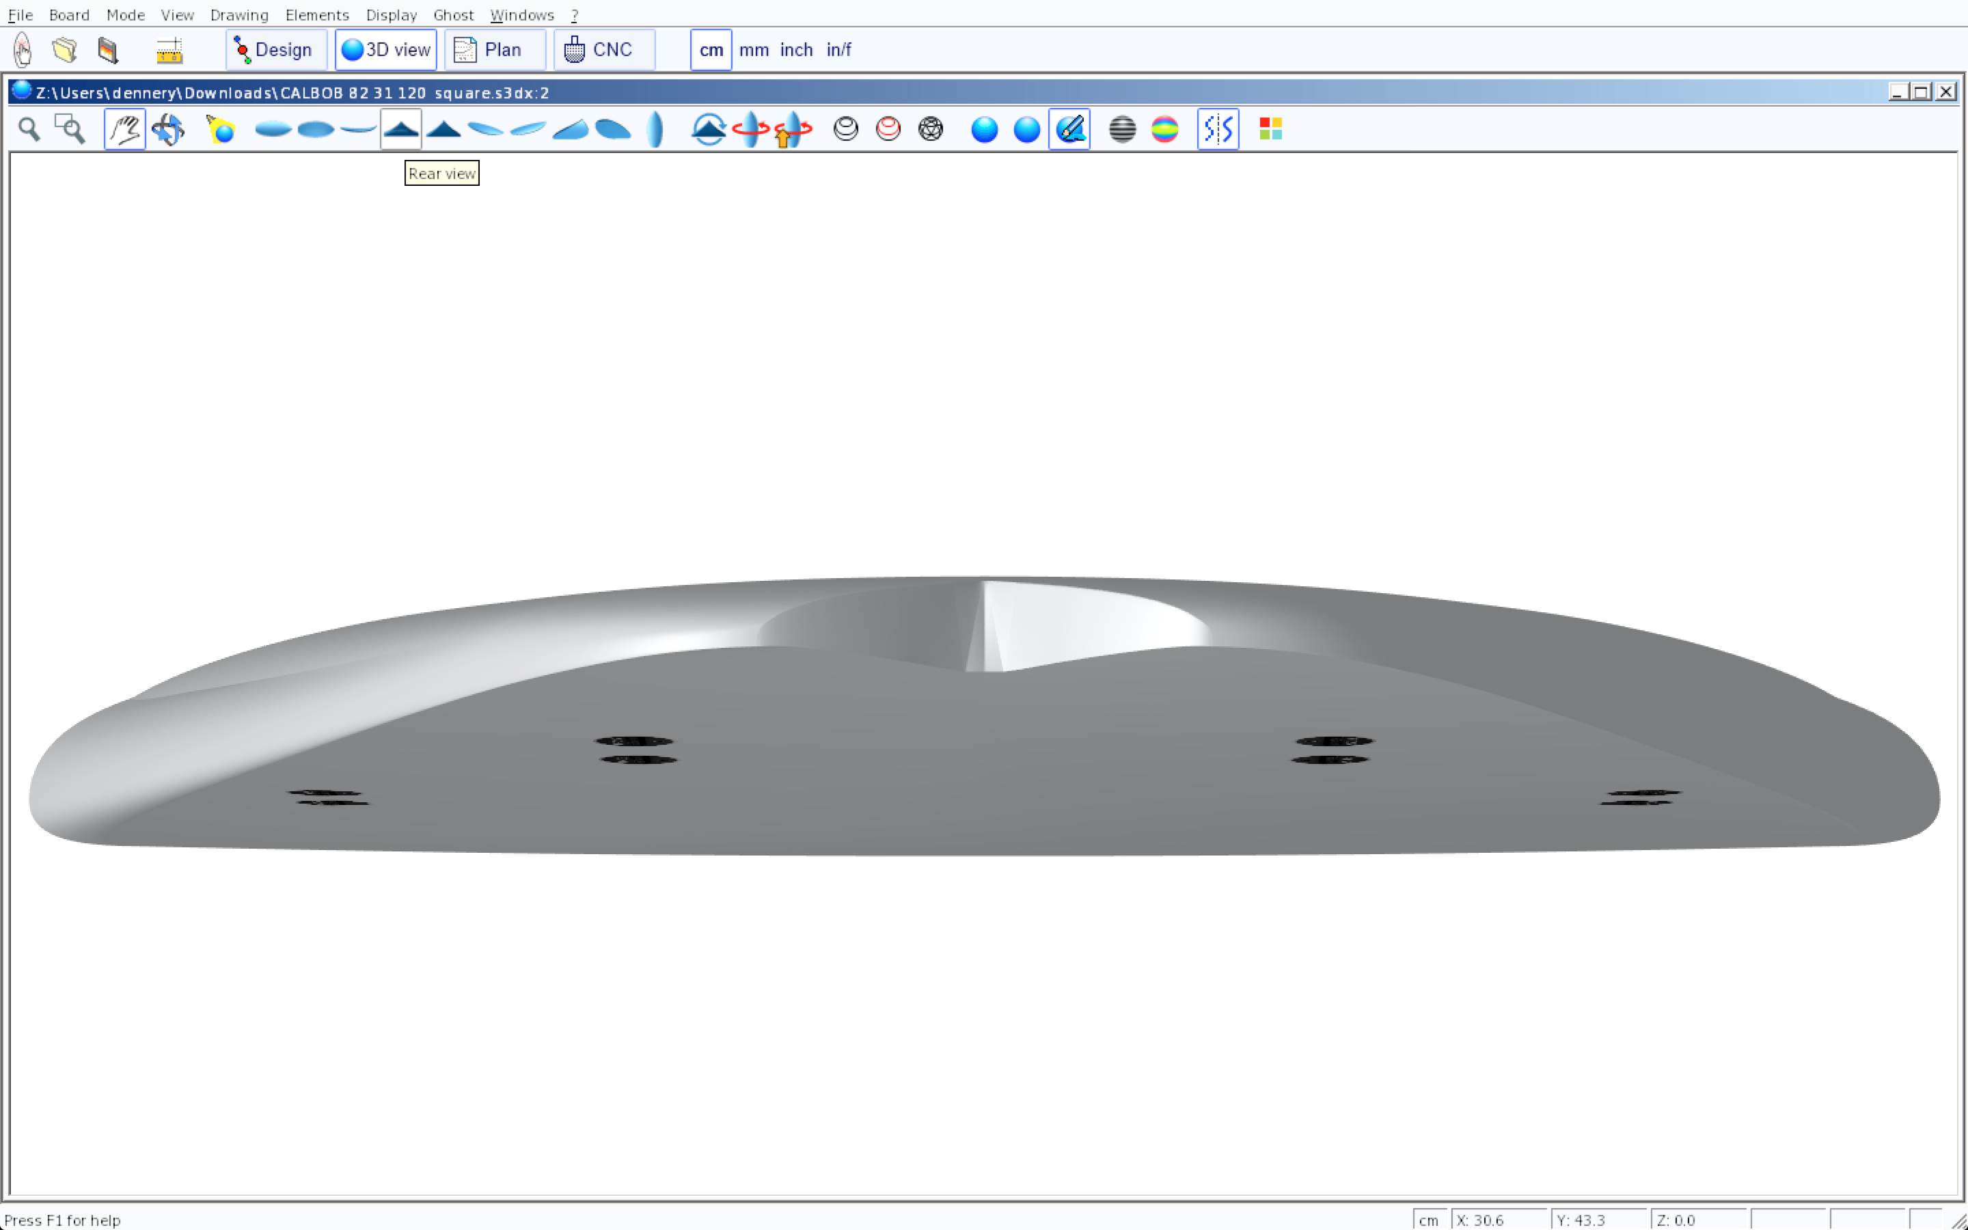Image resolution: width=1968 pixels, height=1230 pixels.
Task: Switch to the Design mode button
Action: (275, 51)
